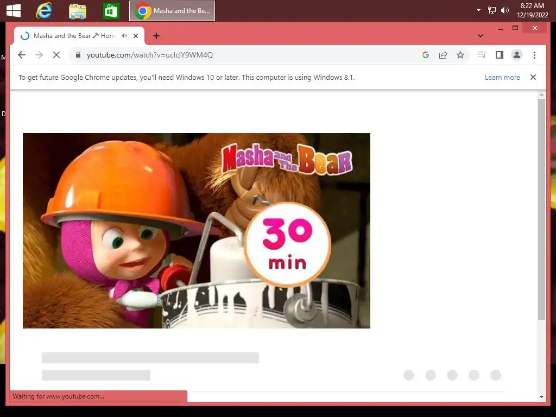Open a new tab with the plus button
The image size is (556, 417).
(156, 36)
